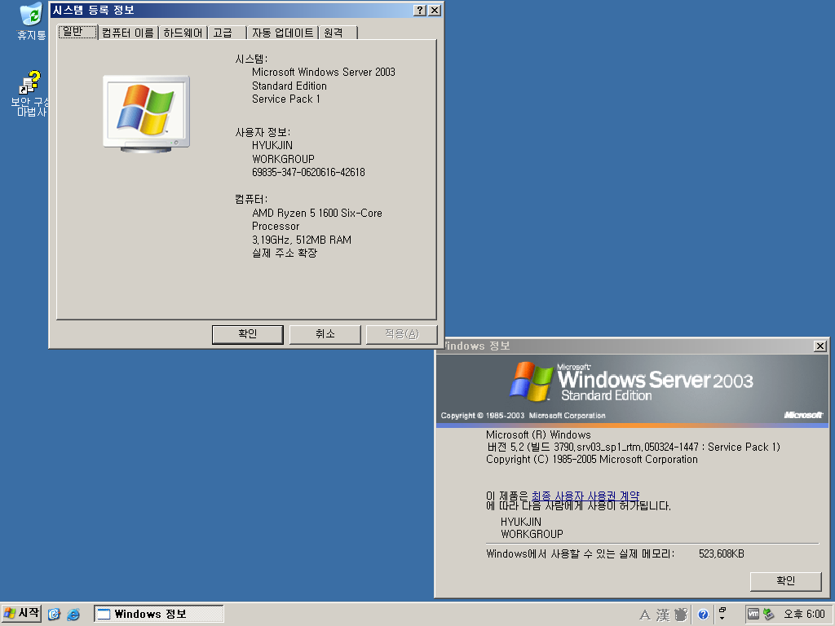Screen dimensions: 835x626
Task: Switch to the 원격 tab
Action: 338,33
